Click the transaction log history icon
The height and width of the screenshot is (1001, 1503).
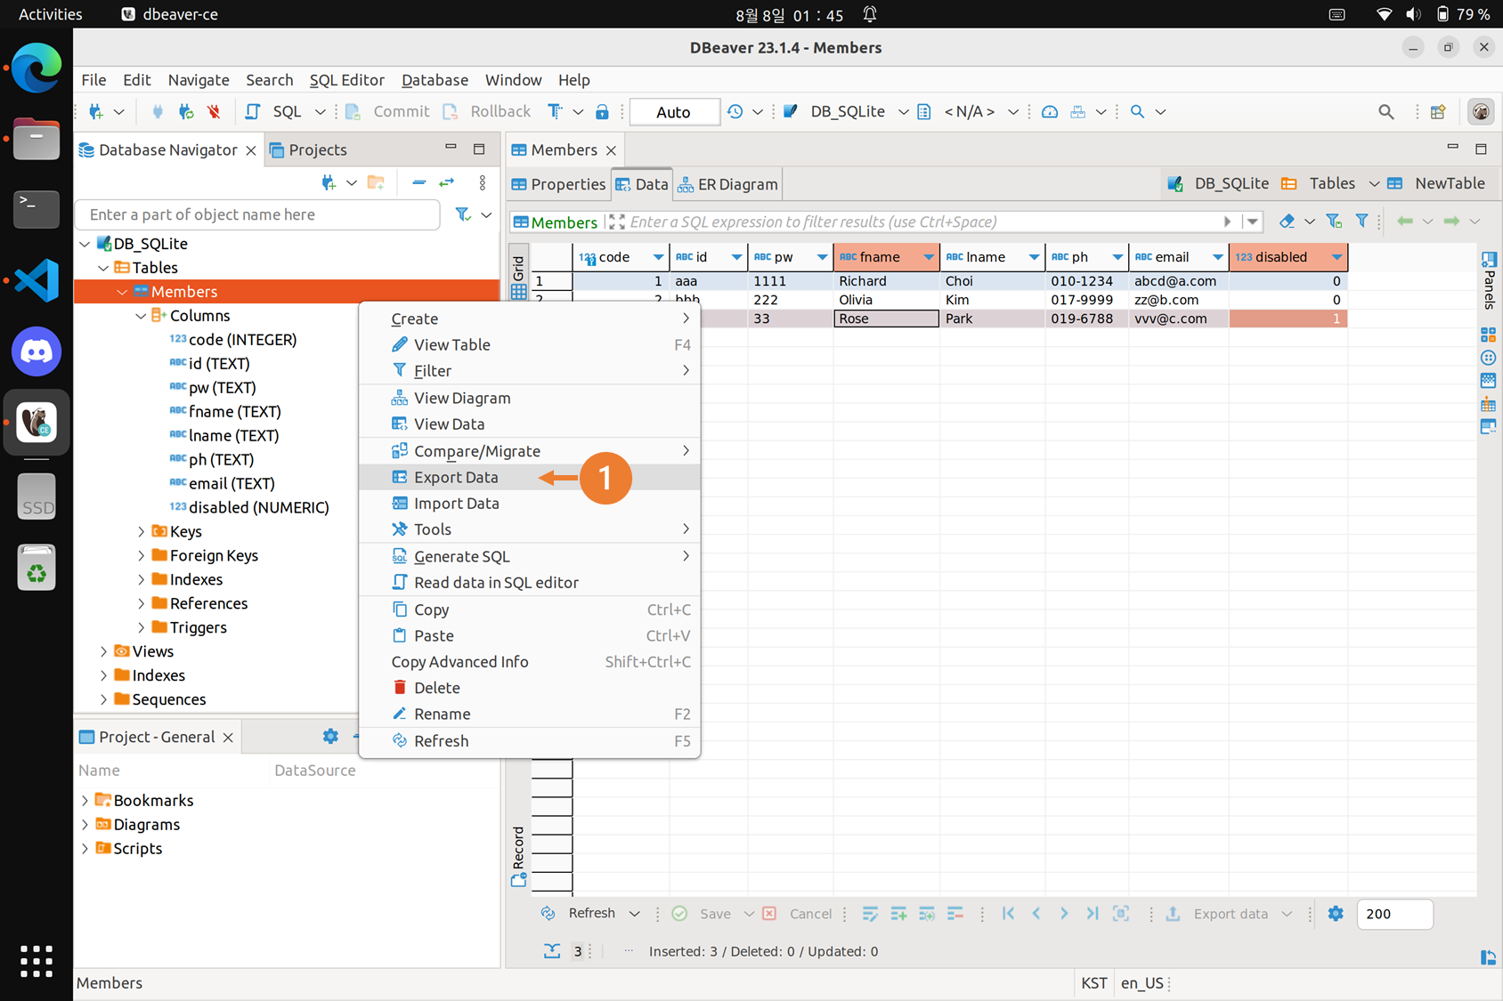click(735, 111)
